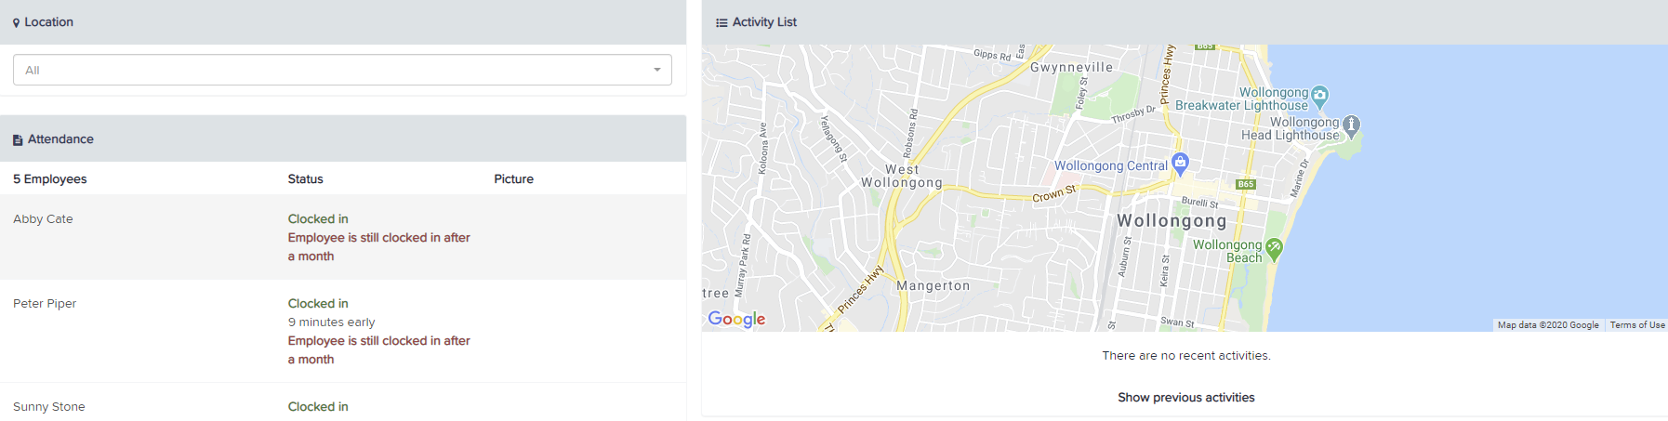Open the map Terms of Use link
The height and width of the screenshot is (421, 1668).
coord(1637,325)
